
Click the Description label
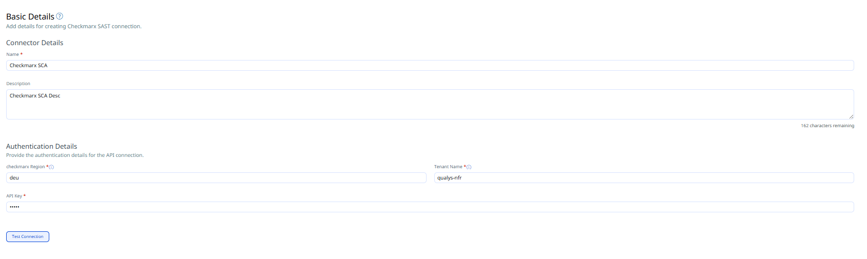[x=18, y=84]
